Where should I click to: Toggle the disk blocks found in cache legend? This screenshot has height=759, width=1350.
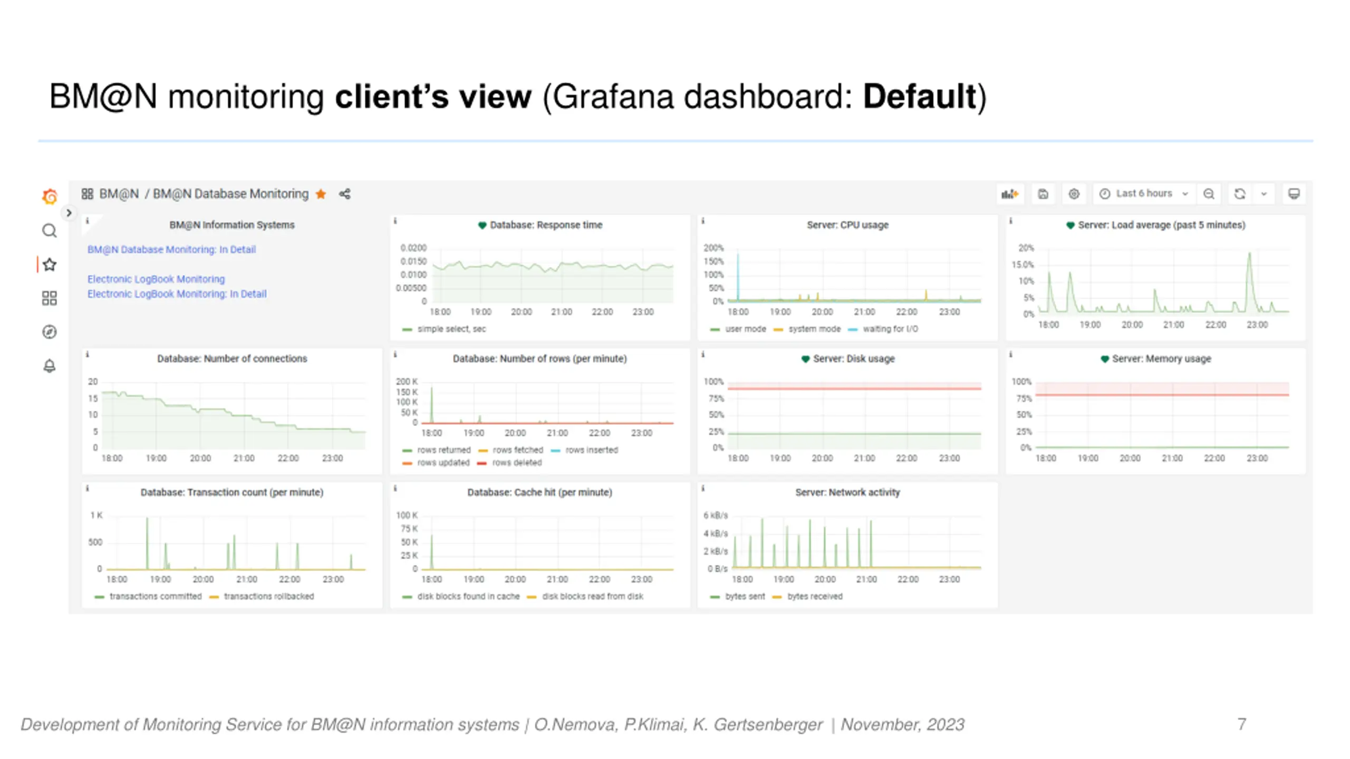coord(468,597)
